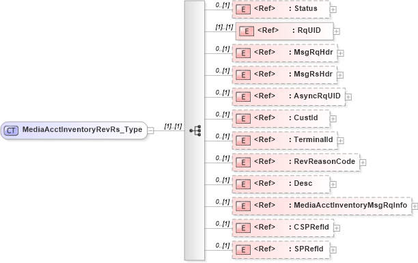Select the ': CSPRefId' element label
The width and height of the screenshot is (418, 263).
pos(309,227)
